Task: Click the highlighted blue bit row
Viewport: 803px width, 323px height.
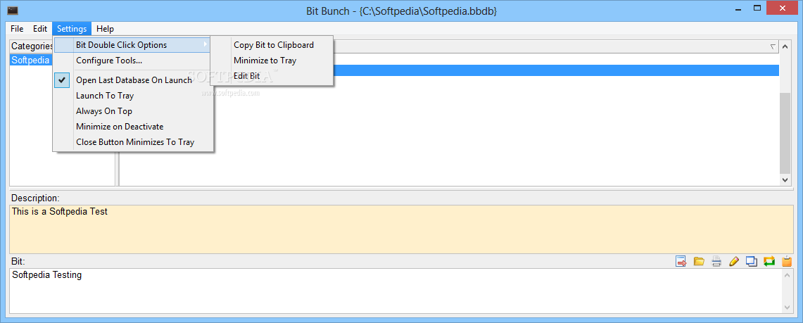Action: click(556, 70)
